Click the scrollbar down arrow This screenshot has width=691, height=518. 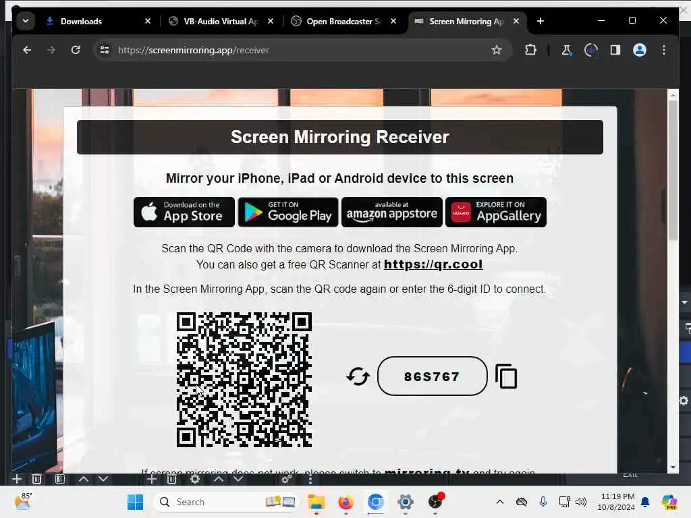click(673, 467)
